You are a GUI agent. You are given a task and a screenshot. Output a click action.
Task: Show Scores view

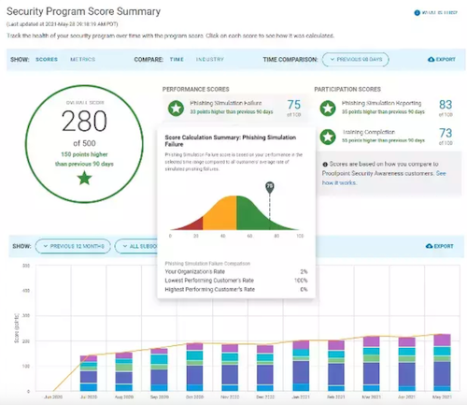click(47, 59)
